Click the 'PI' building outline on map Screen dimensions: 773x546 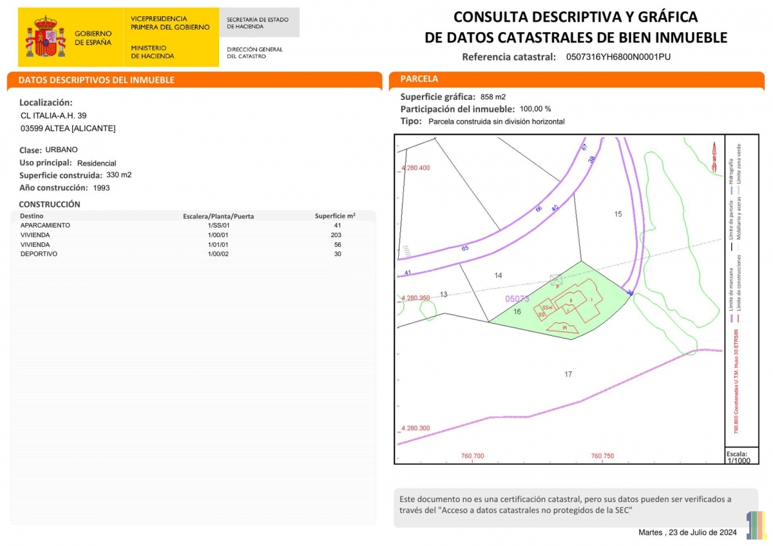pyautogui.click(x=564, y=327)
